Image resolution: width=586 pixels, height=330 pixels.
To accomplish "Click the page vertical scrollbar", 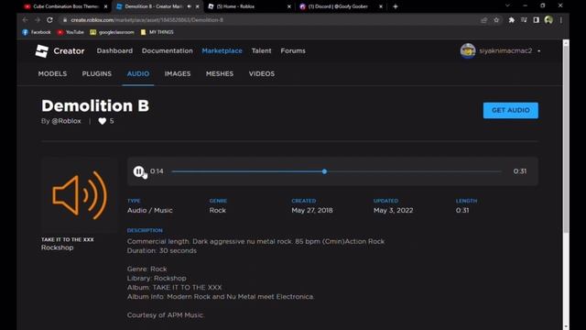I will pyautogui.click(x=566, y=139).
